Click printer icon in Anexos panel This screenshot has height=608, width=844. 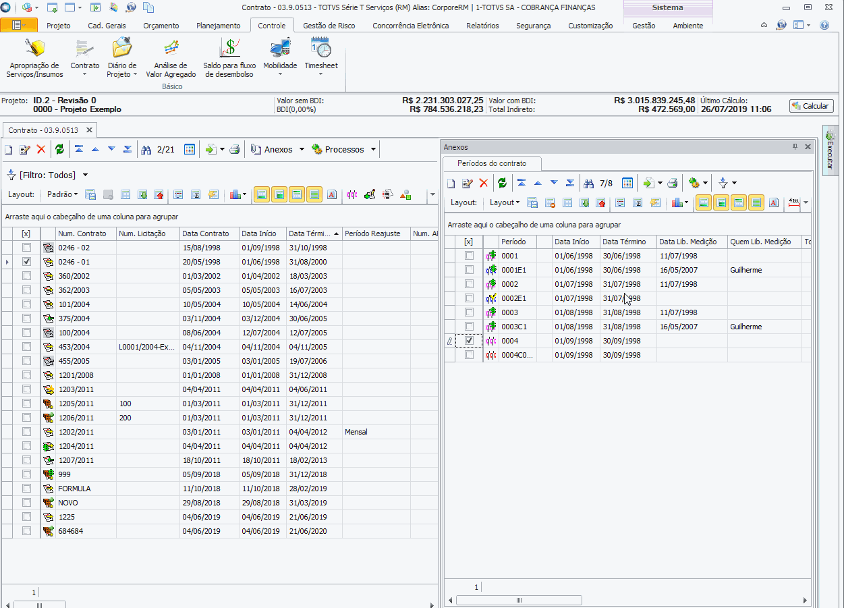(x=673, y=183)
